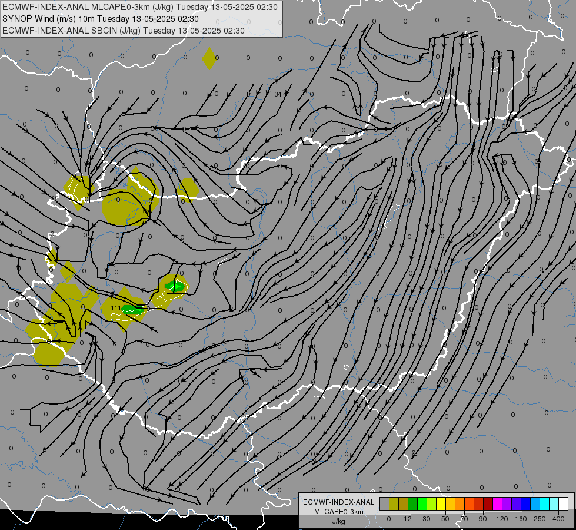Click the J/kg unit label in legend

coord(339,521)
